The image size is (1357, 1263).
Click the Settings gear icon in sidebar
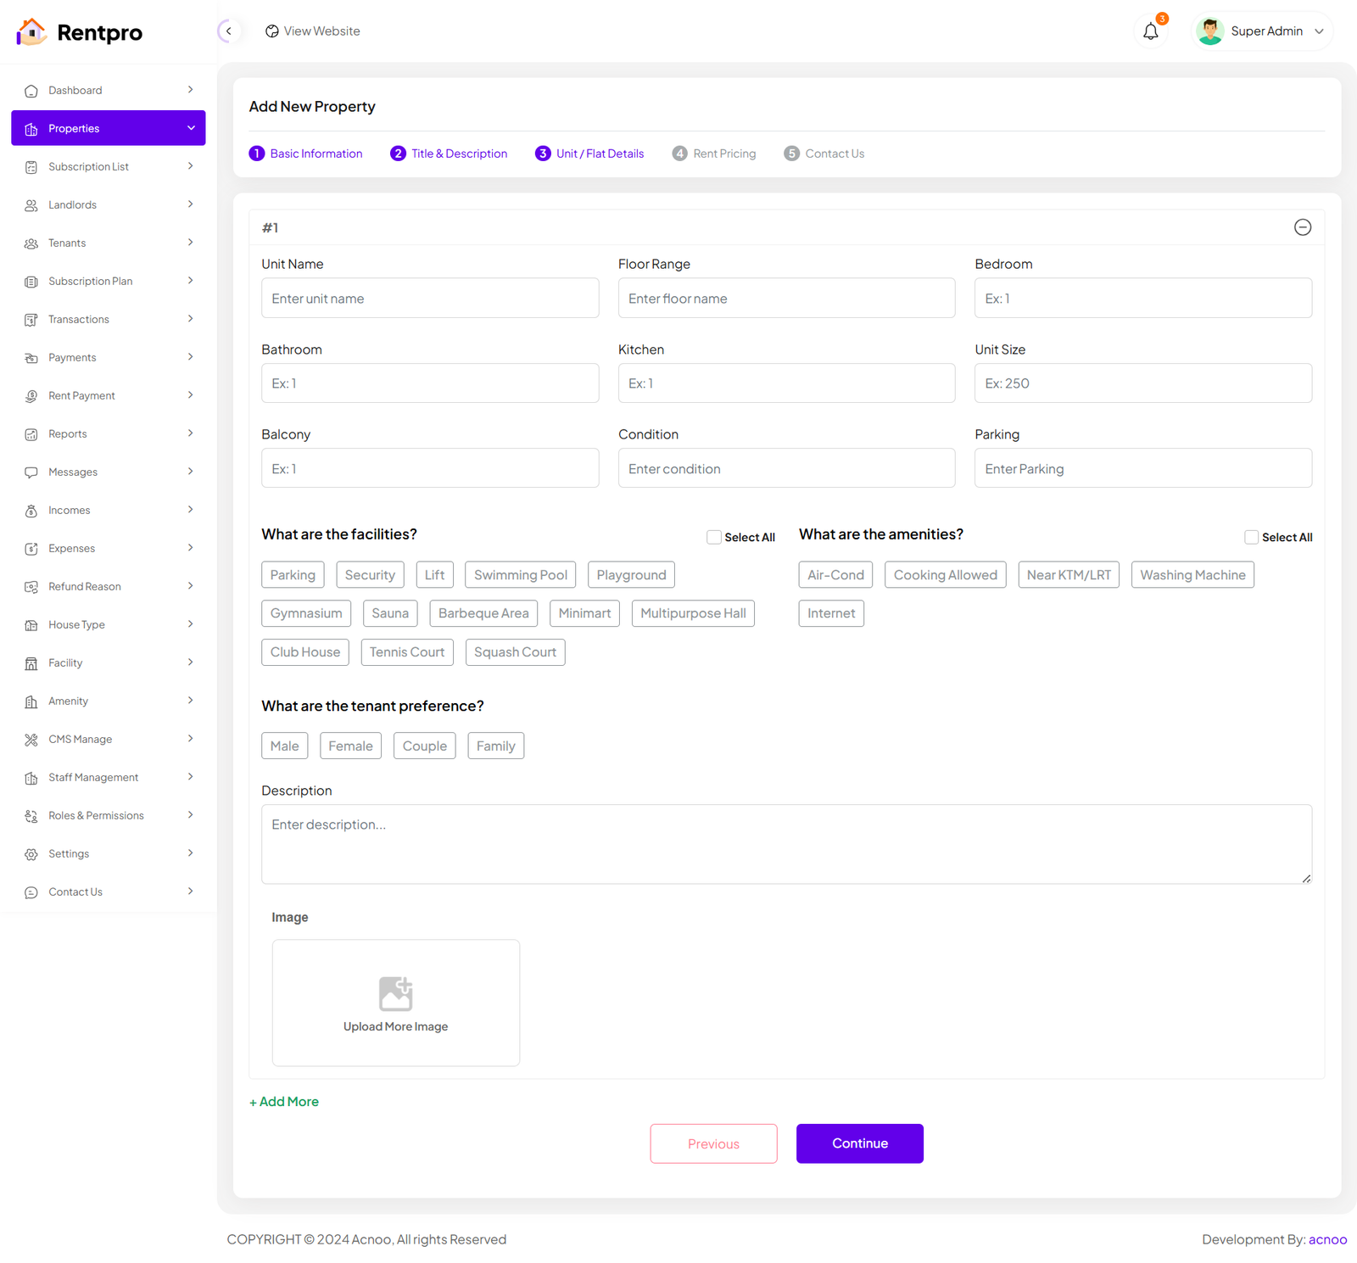click(x=31, y=854)
